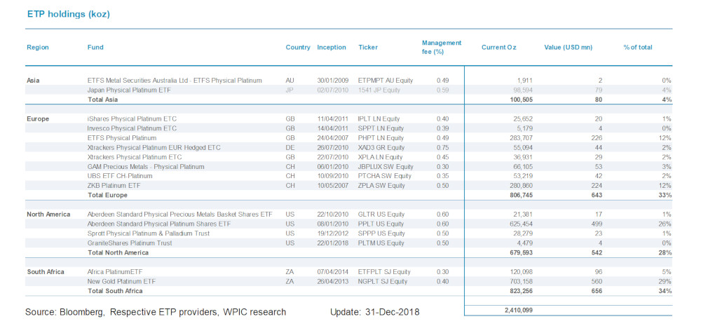The image size is (701, 326).
Task: Select New Gold Platinum ETF fund name
Action: click(121, 282)
